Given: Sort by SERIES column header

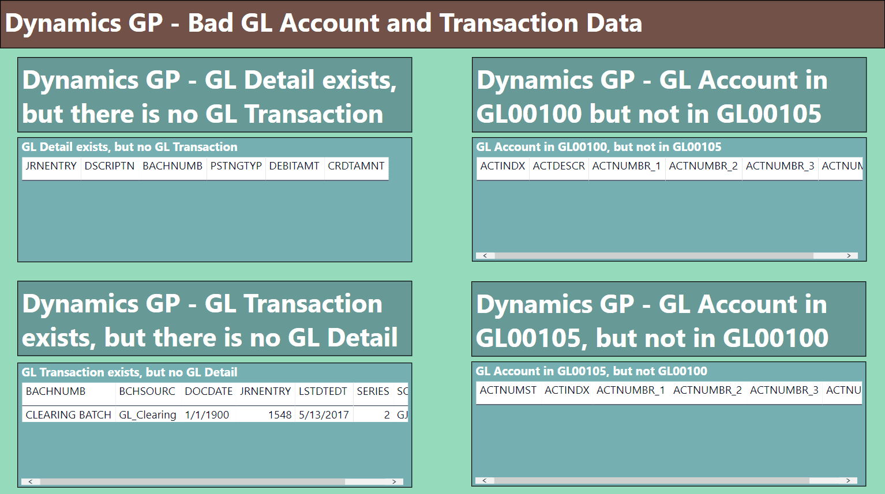Looking at the screenshot, I should (373, 391).
